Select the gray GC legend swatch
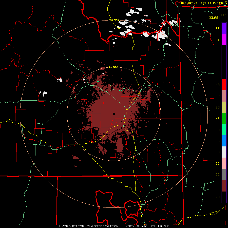Screen dimensions: 228x228 tap(224, 175)
